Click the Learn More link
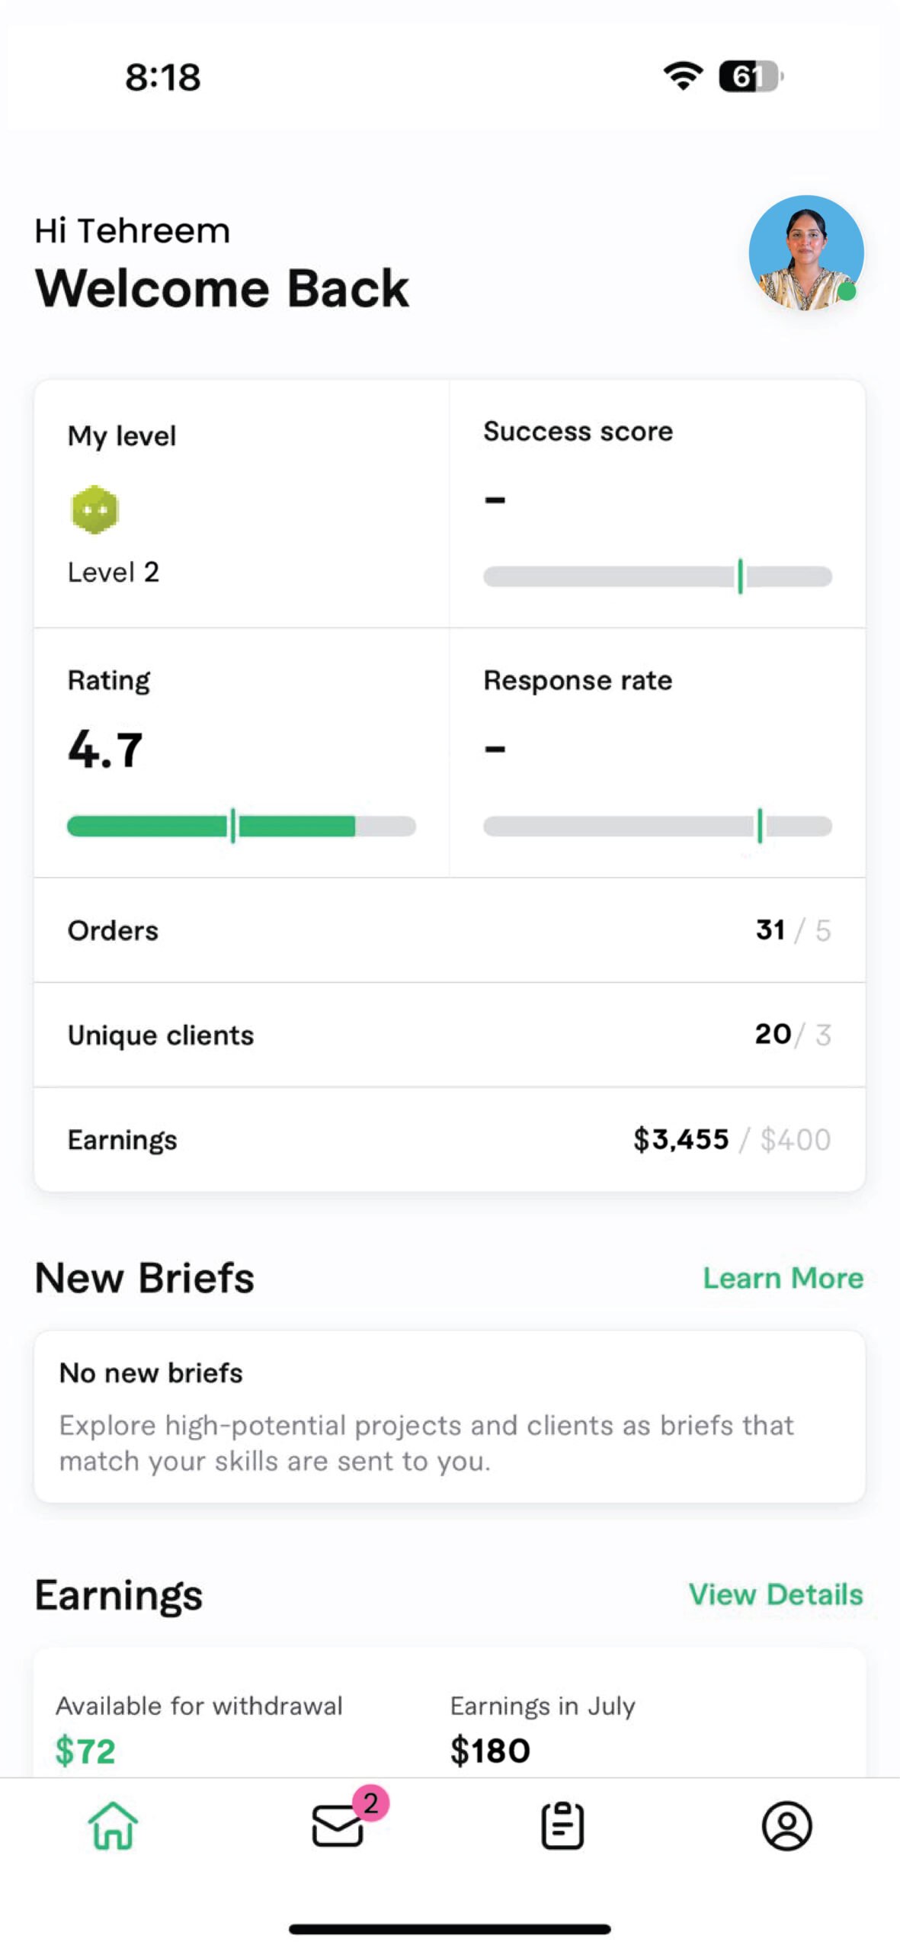 [783, 1278]
